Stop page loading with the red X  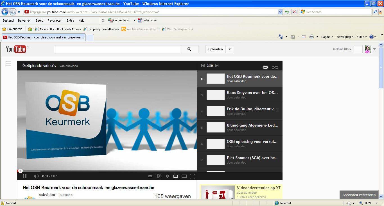click(x=294, y=12)
